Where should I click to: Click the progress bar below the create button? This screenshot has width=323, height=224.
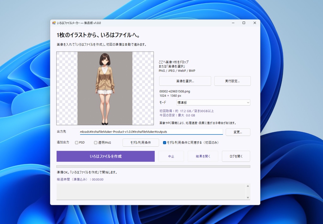[153, 166]
